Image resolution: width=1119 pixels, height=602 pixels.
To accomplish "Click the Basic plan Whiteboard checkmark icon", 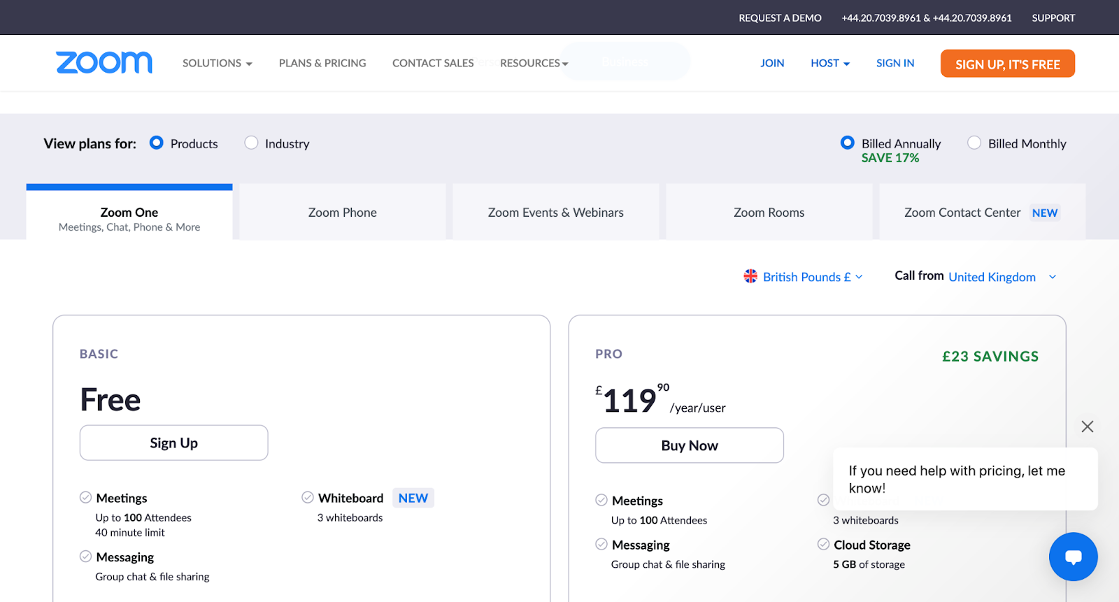I will coord(308,497).
